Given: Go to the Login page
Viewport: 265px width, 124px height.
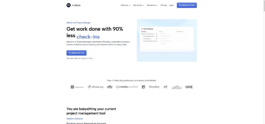Looking at the screenshot, I should pos(172,5).
